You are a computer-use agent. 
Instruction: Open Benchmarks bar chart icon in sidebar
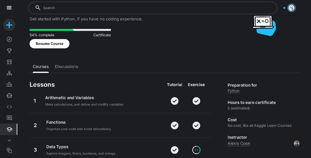pos(9,84)
